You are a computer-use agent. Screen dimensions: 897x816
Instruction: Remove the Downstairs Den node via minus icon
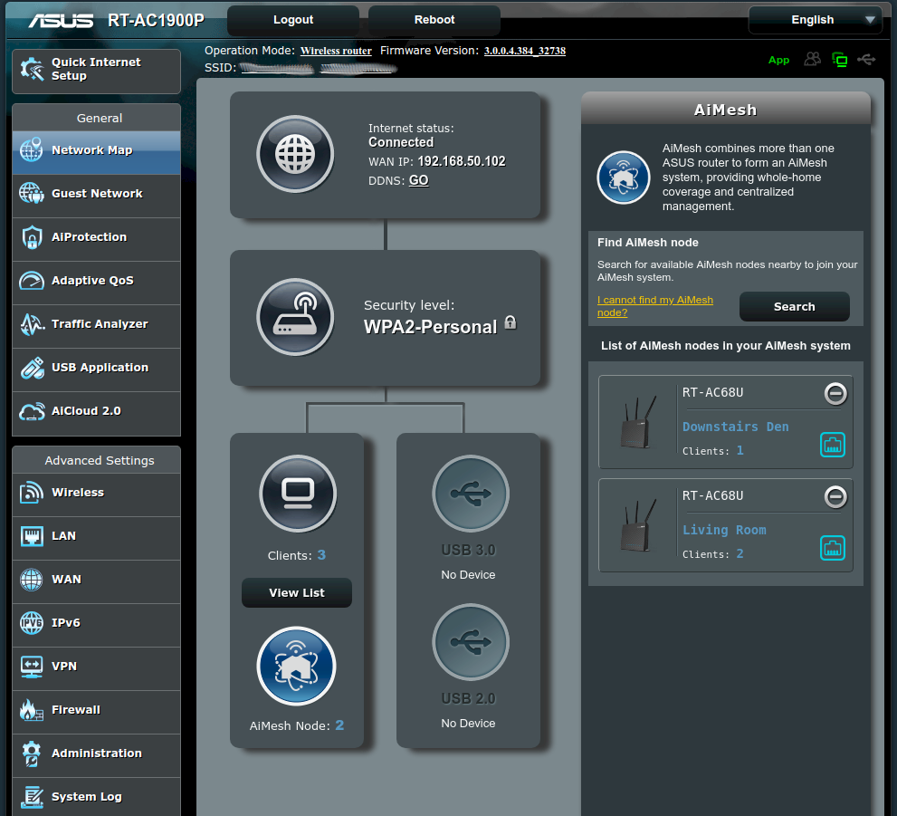point(835,393)
